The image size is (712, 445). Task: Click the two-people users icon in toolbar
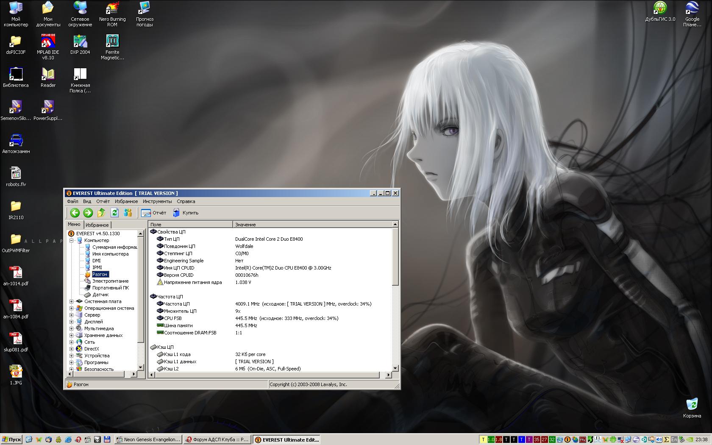[x=128, y=213]
